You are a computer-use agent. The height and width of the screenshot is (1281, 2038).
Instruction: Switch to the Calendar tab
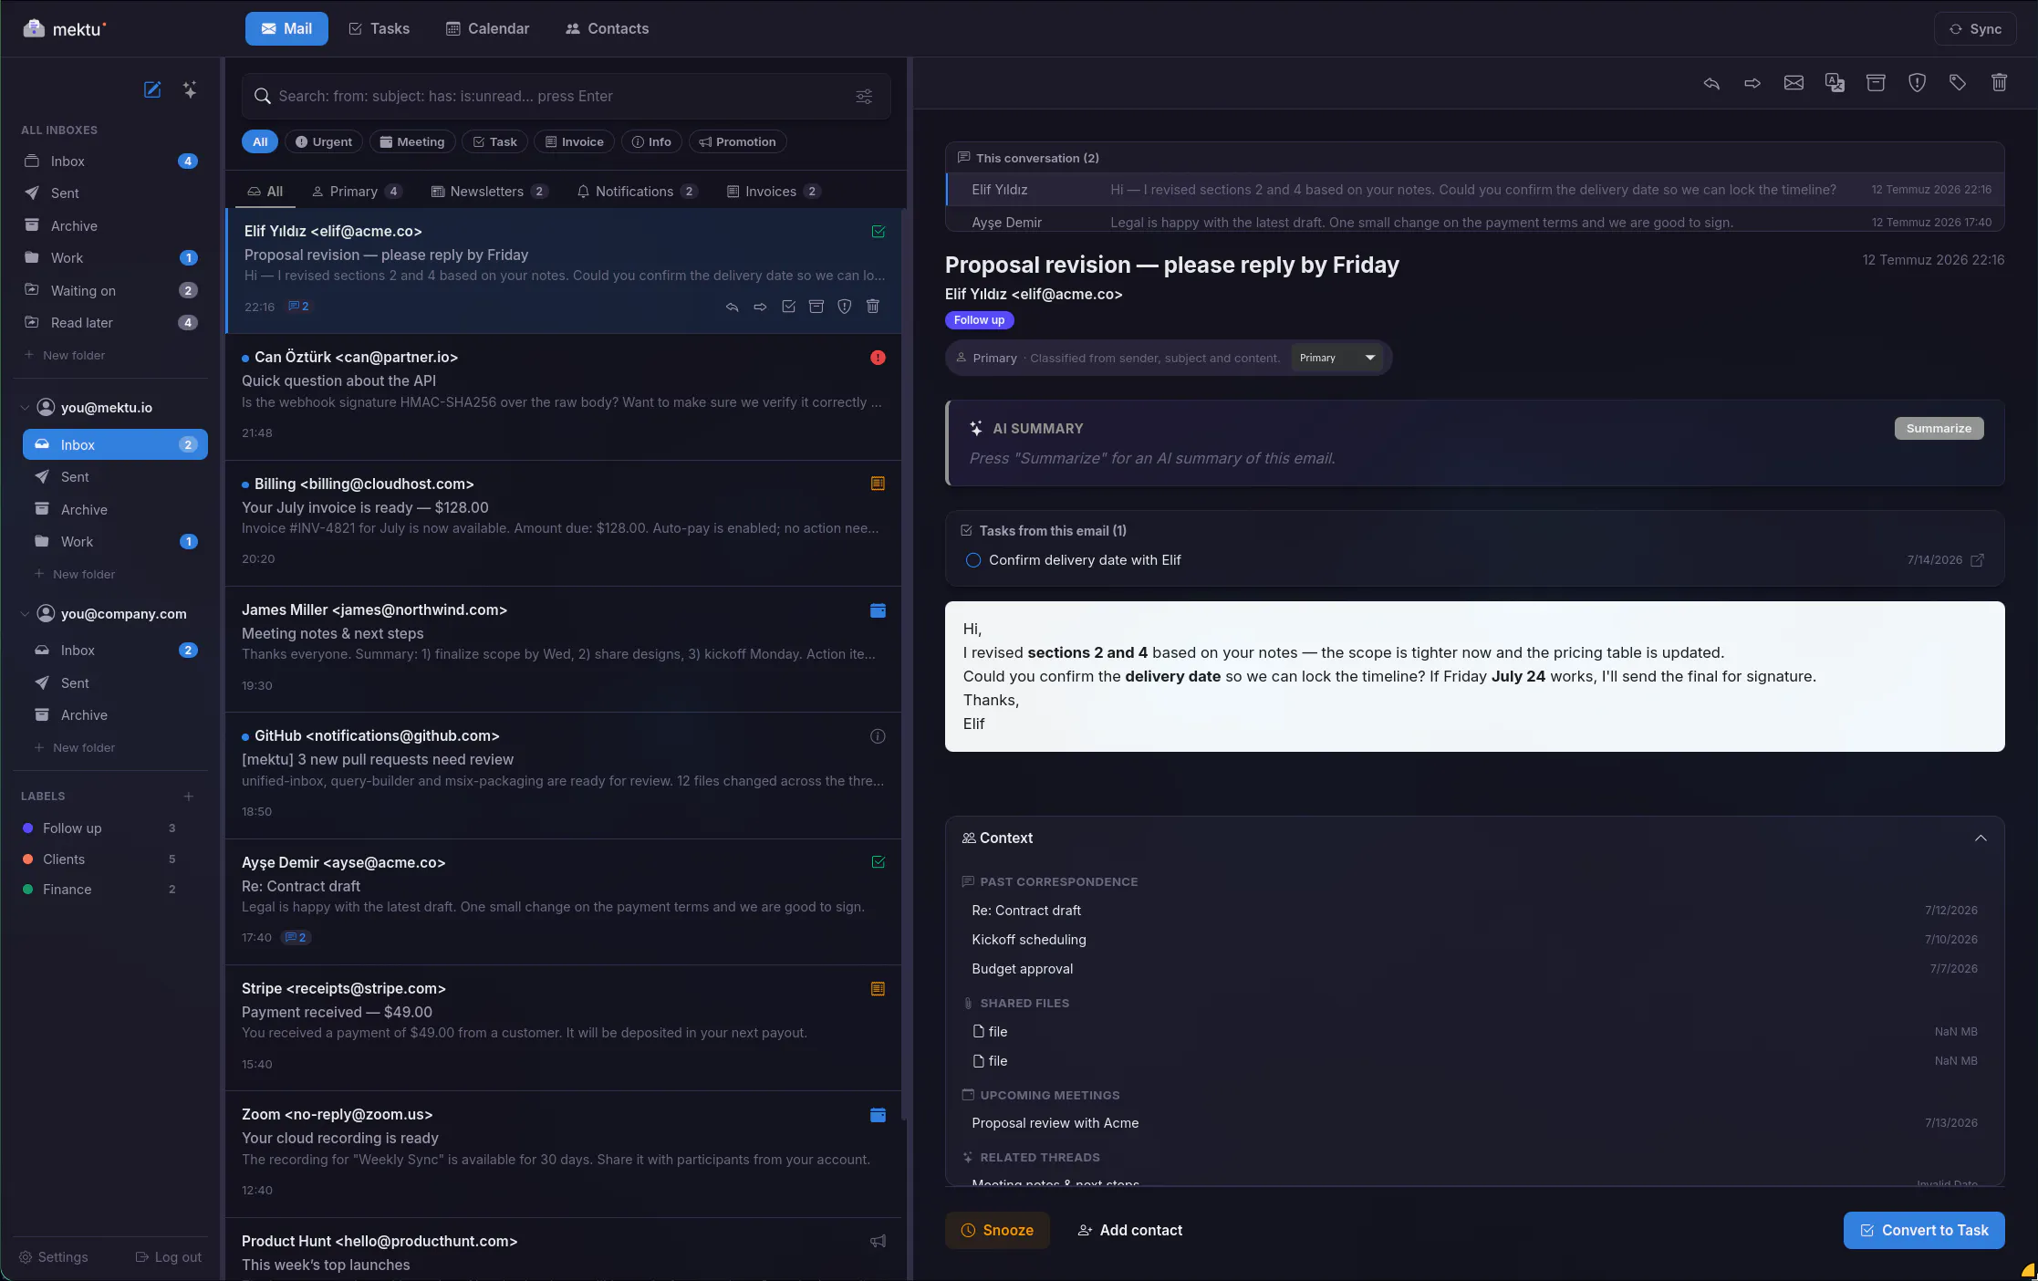click(487, 29)
